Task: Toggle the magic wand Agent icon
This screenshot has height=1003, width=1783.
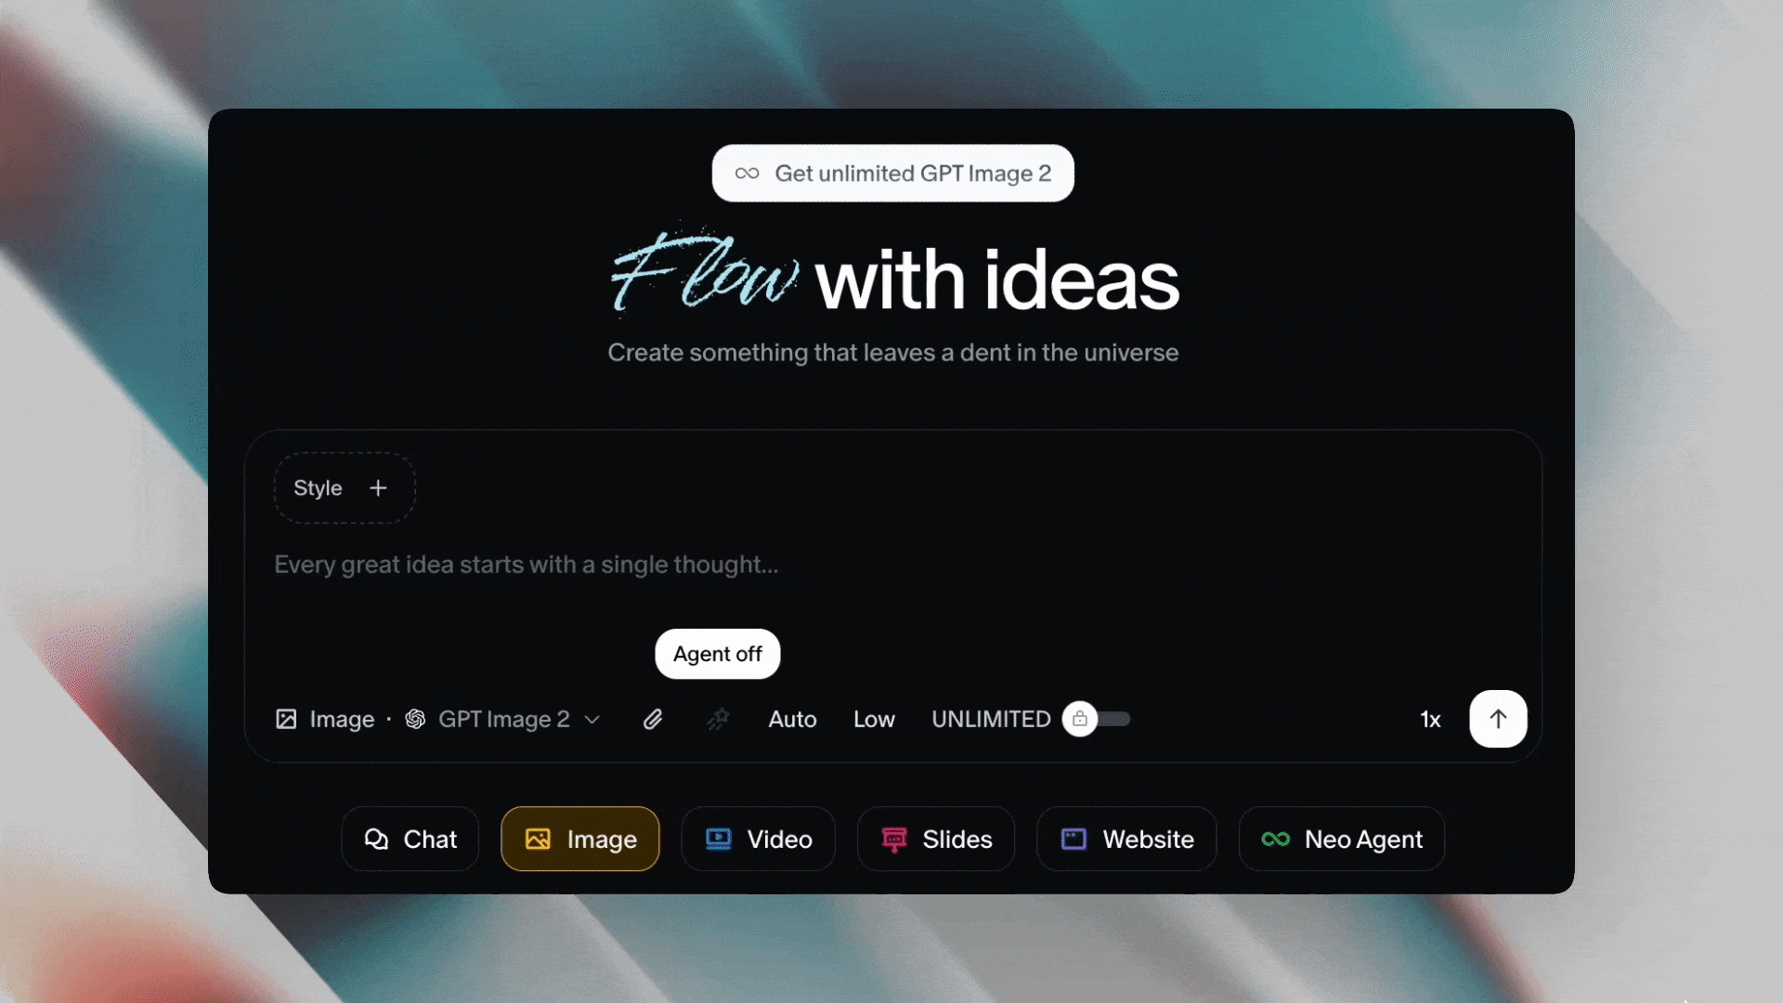Action: pyautogui.click(x=718, y=719)
